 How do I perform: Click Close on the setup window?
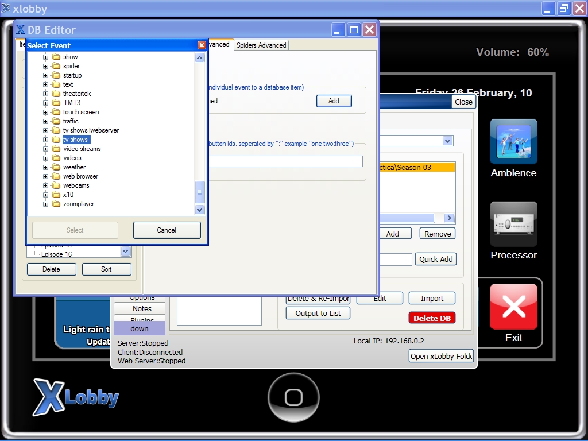(x=463, y=102)
